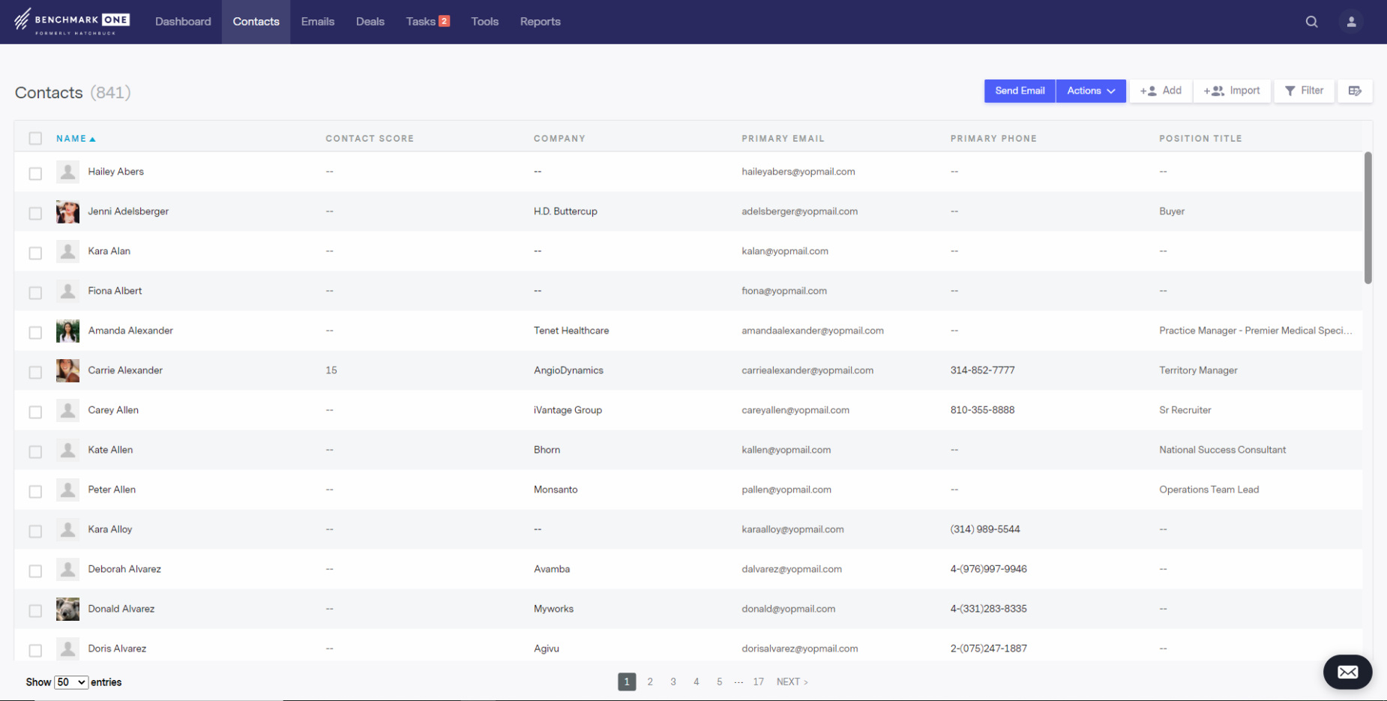Click the vertical scrollbar on the contacts table
This screenshot has height=701, width=1387.
coord(1368,217)
